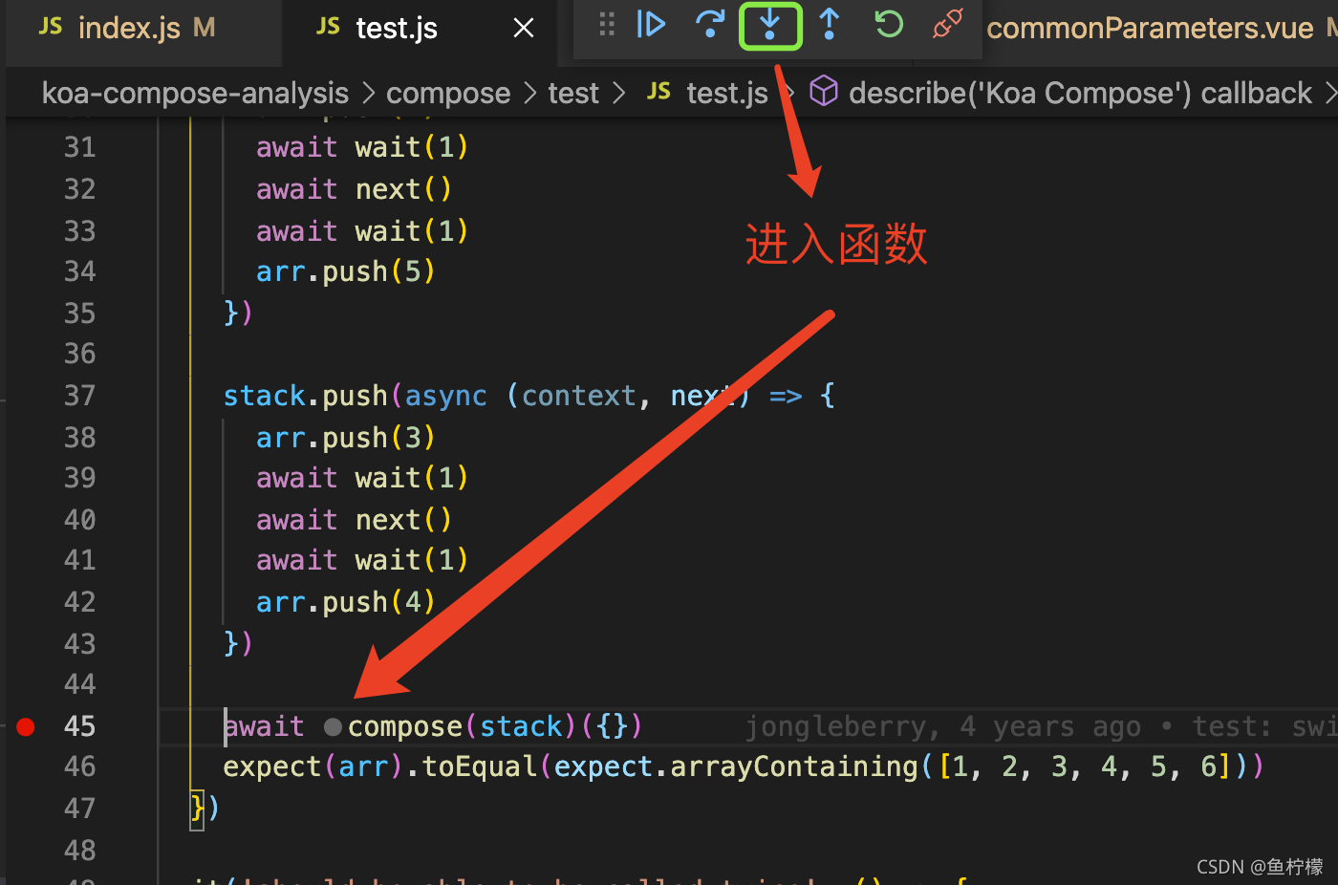
Task: Click the debug Step Out button
Action: 830,24
